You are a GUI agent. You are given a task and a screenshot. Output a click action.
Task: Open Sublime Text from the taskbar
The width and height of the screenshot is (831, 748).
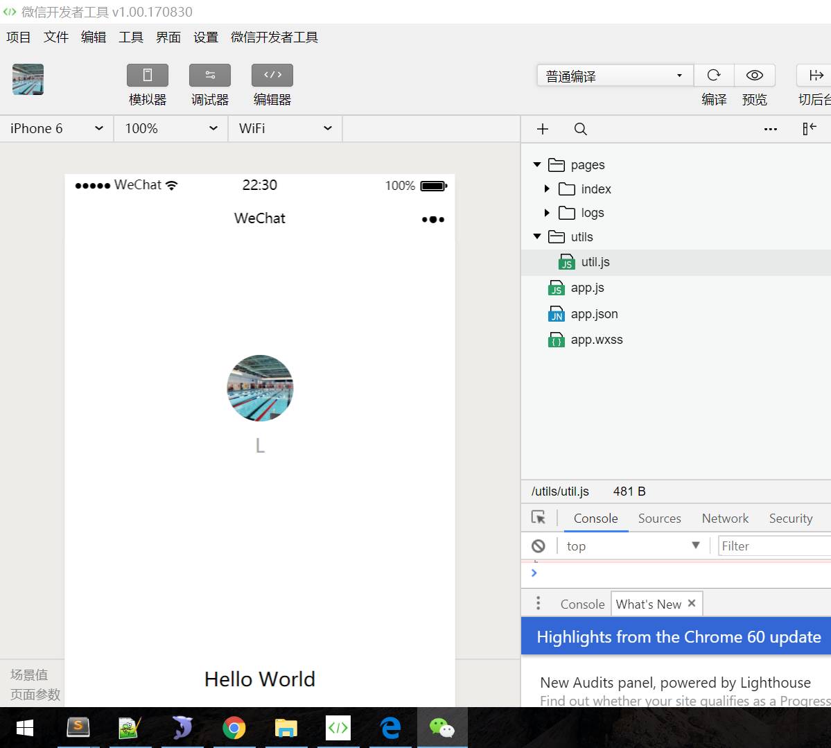[x=78, y=728]
